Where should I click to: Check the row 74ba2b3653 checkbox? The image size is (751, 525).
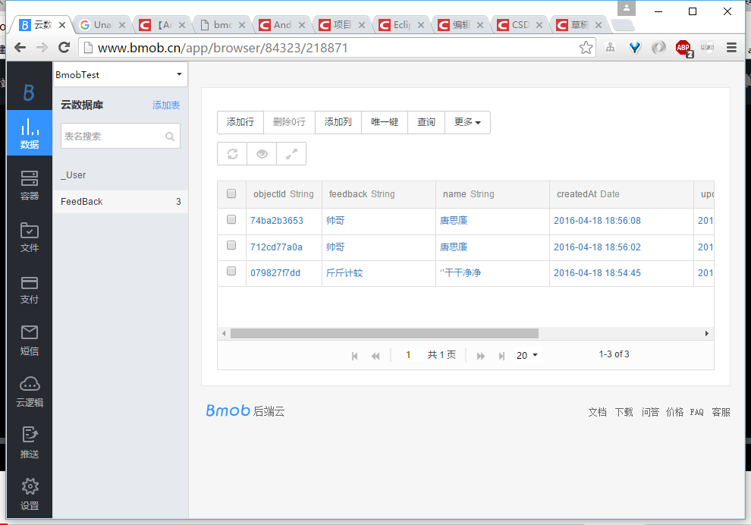(x=231, y=219)
